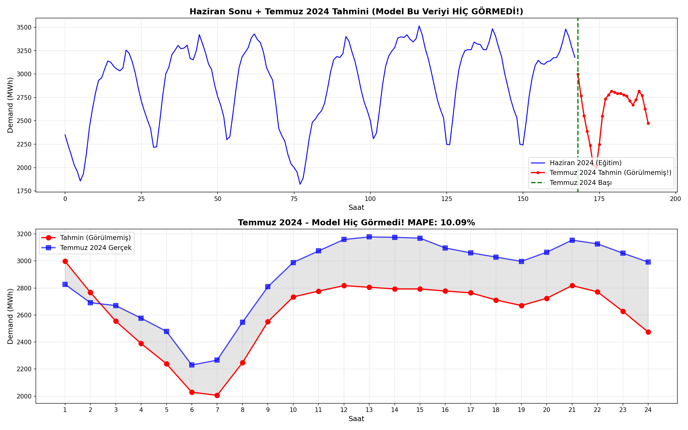Click the red forecast point at hour 24
Viewport: 688px width, 430px height.
[648, 332]
